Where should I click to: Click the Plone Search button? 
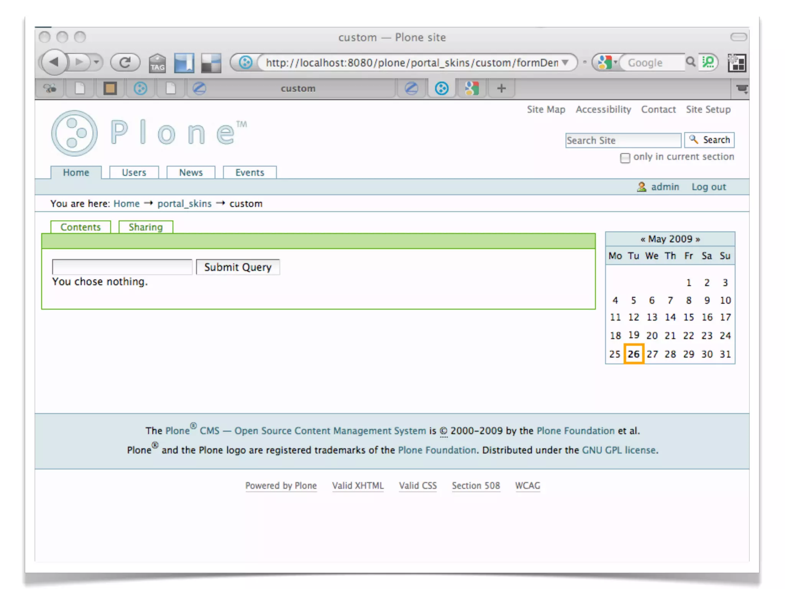click(x=709, y=140)
